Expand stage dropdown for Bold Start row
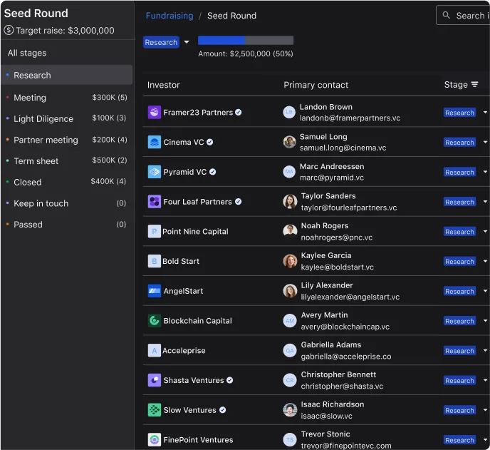Image resolution: width=490 pixels, height=450 pixels. (485, 261)
